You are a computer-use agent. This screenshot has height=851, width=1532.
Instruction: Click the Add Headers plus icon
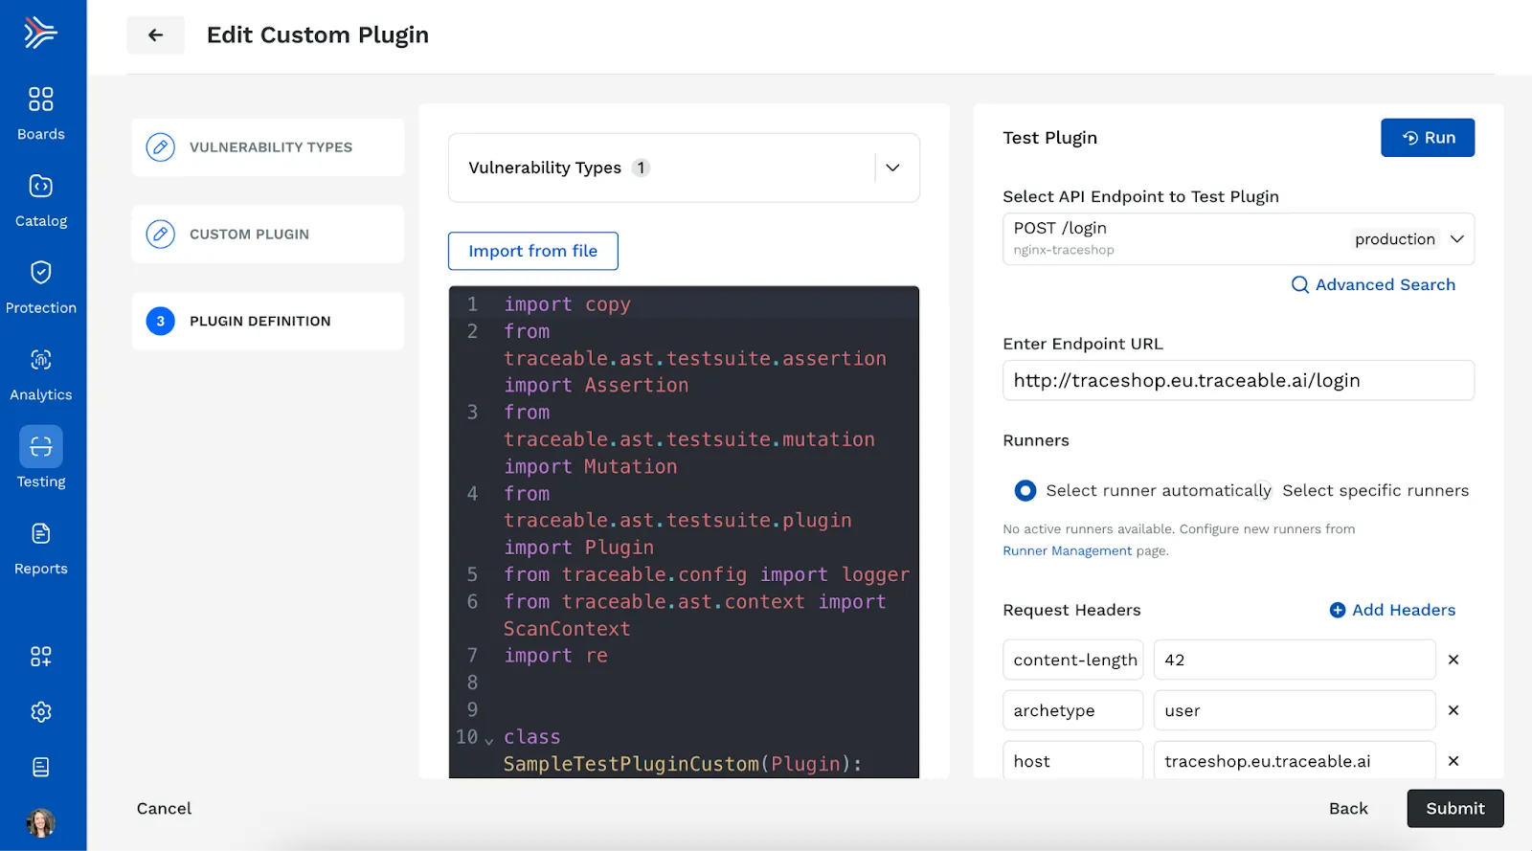click(x=1338, y=610)
